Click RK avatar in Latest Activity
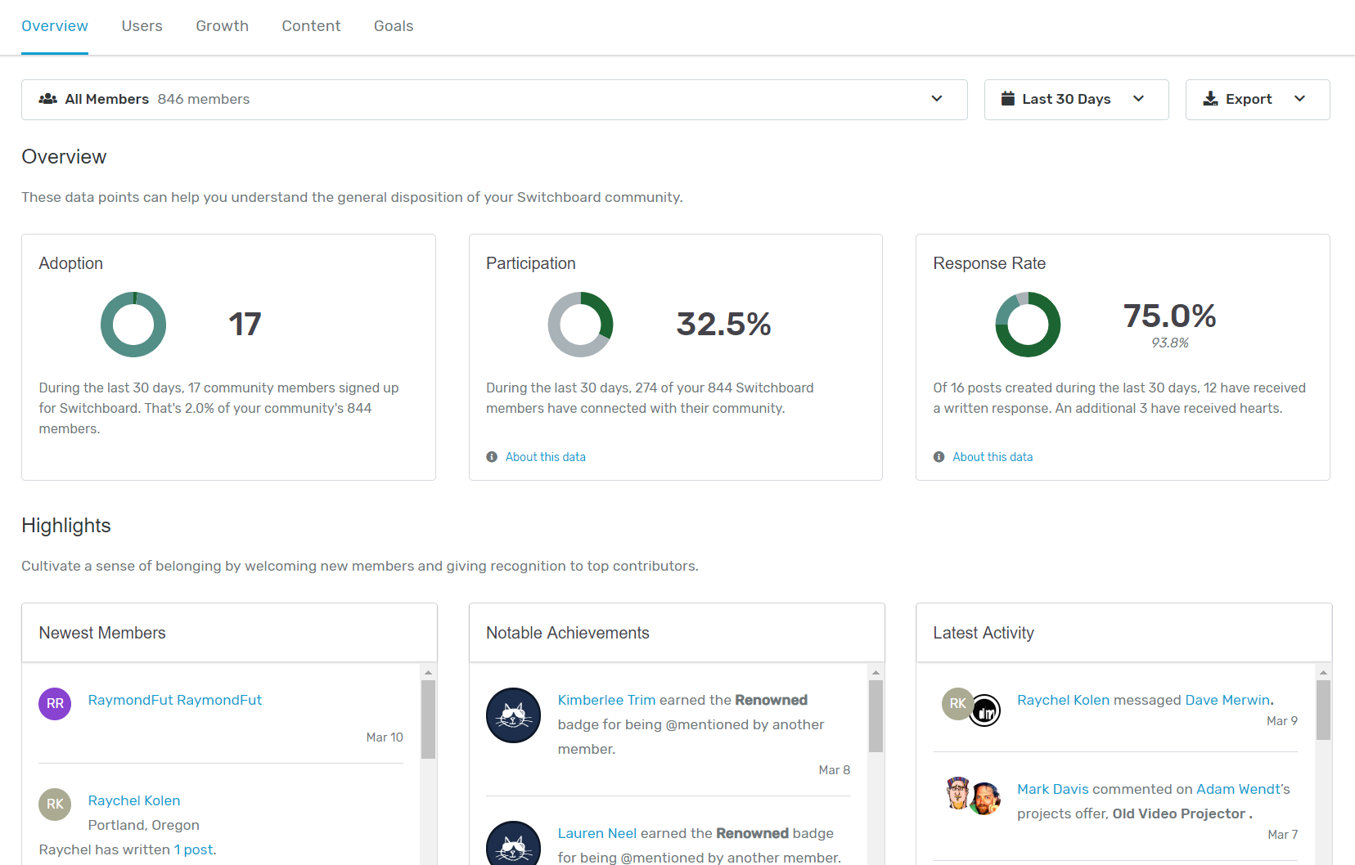1355x865 pixels. coord(957,703)
